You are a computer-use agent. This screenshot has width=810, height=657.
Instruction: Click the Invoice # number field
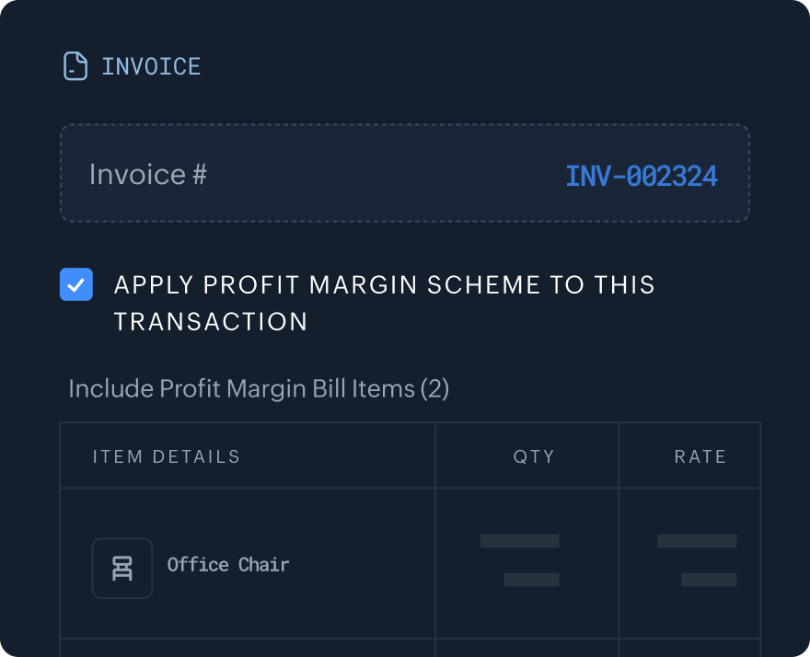point(405,173)
